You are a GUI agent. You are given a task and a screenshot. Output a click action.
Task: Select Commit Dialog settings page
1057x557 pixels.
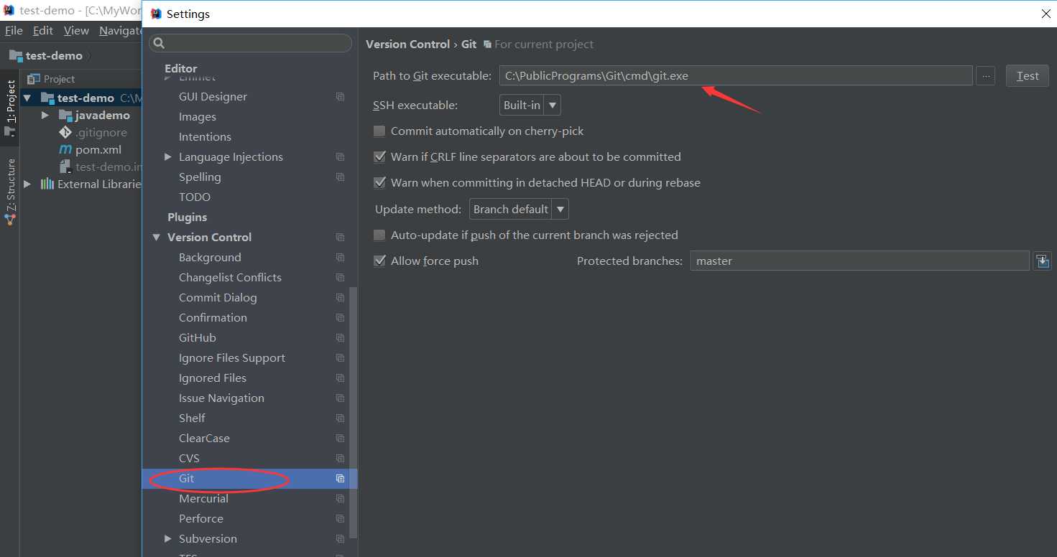[x=217, y=298]
